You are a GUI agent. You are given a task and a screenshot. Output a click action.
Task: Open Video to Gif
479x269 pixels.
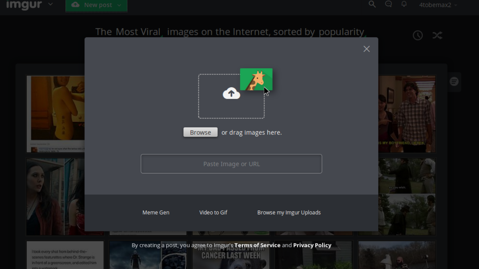click(x=213, y=213)
